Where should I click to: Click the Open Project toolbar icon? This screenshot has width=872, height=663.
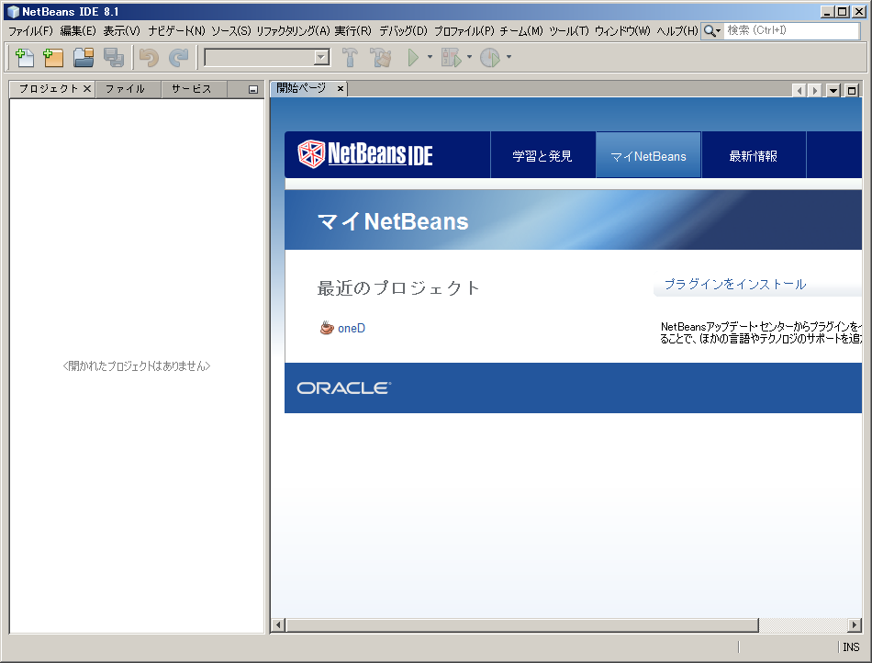[84, 57]
